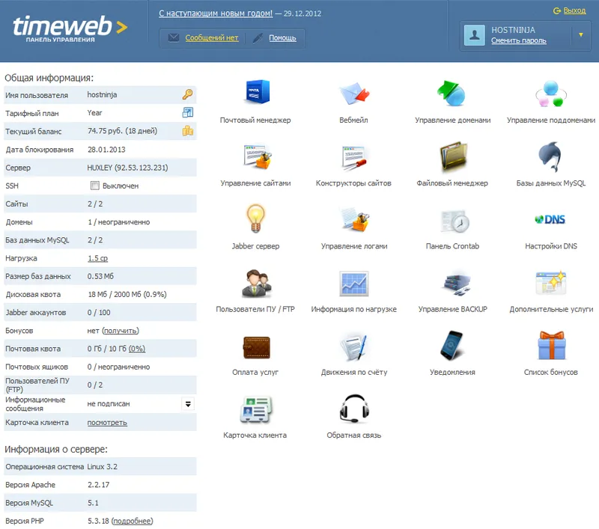Image resolution: width=599 pixels, height=529 pixels.
Task: Click the 1.5 cp load link
Action: click(x=98, y=258)
